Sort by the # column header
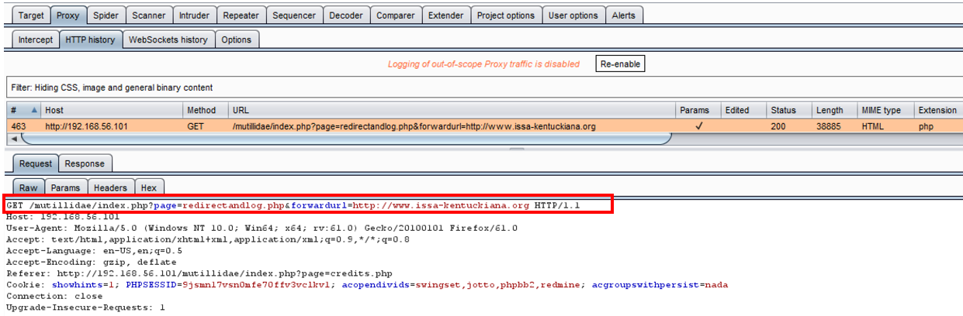 pyautogui.click(x=23, y=110)
